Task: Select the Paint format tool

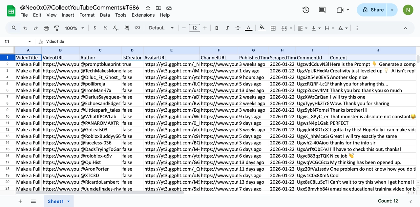Action: point(56,28)
